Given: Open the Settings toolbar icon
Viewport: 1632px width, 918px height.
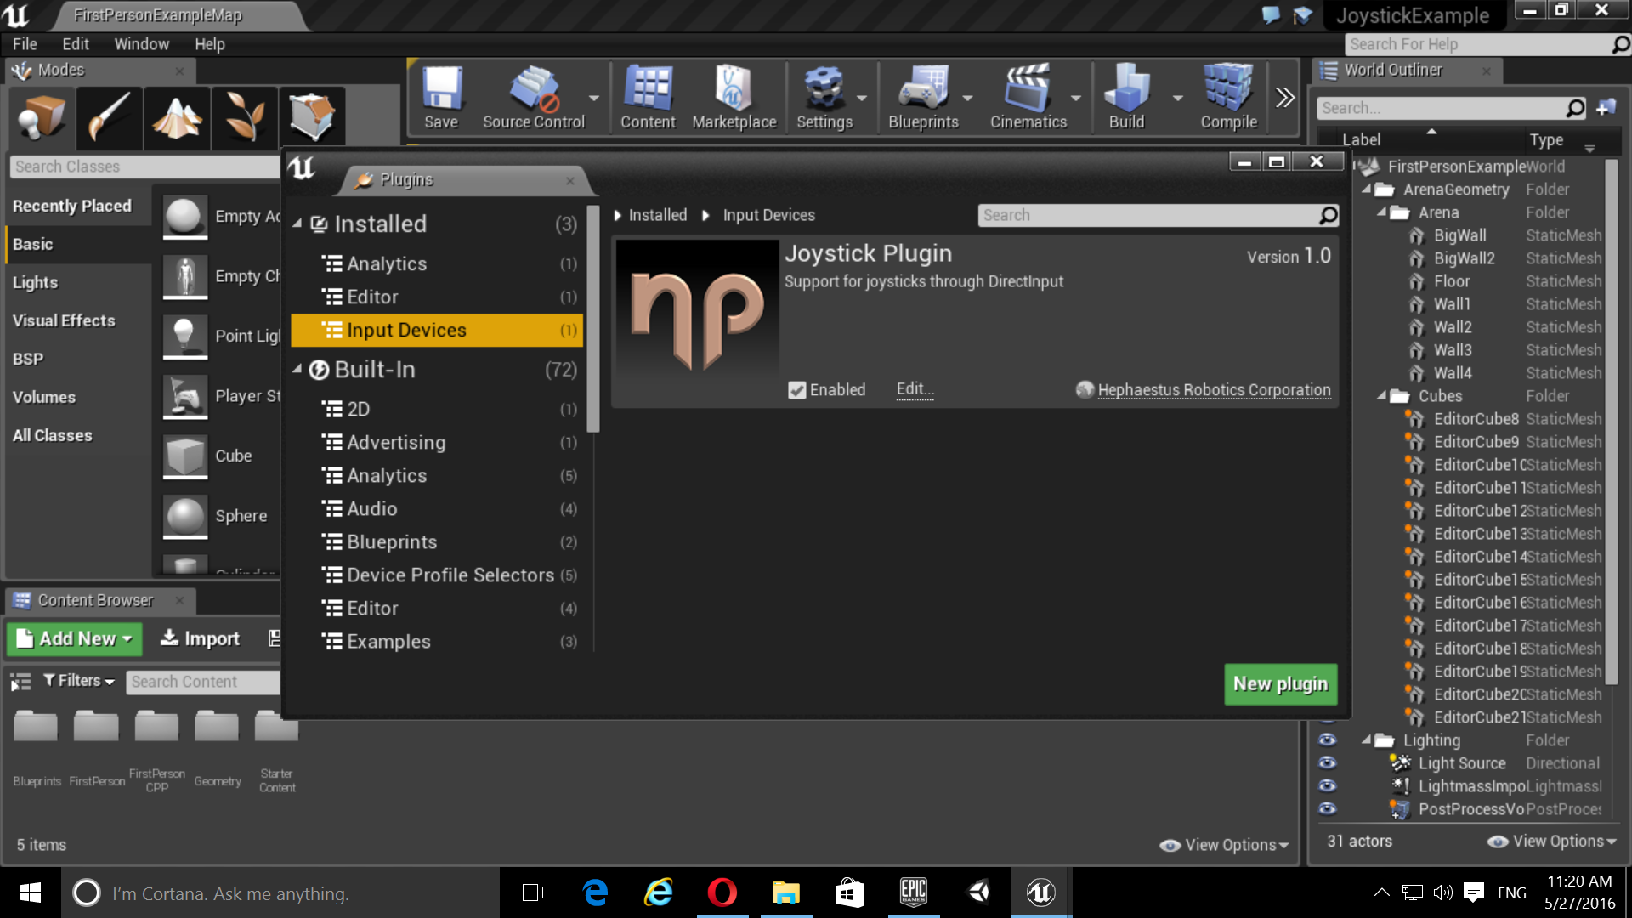Looking at the screenshot, I should 824,98.
